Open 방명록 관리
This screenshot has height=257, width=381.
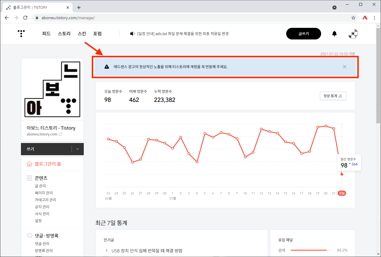[x=44, y=251]
